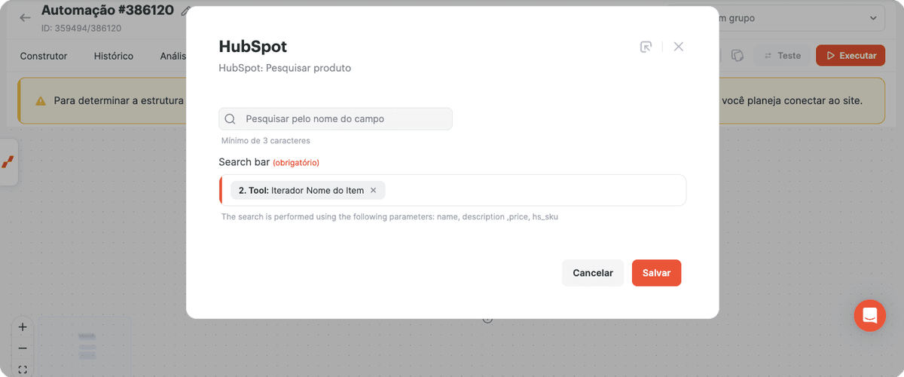This screenshot has height=377, width=904.
Task: Click inside the Search bar field's empty area
Action: pos(535,190)
